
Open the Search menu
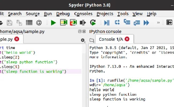(x=15, y=14)
